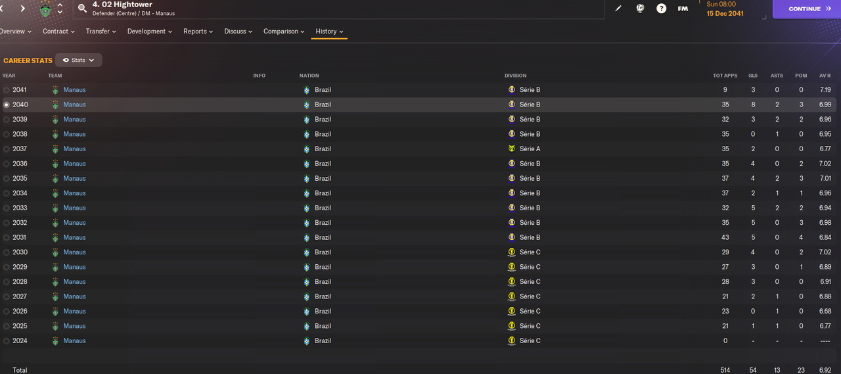Sort by the DIVISION column header
This screenshot has width=841, height=374.
[515, 76]
